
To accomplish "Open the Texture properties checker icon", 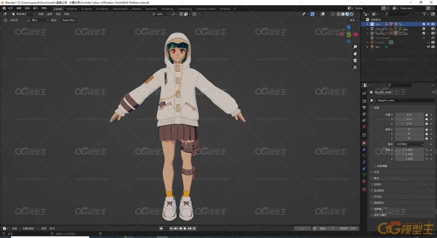I will click(x=364, y=189).
